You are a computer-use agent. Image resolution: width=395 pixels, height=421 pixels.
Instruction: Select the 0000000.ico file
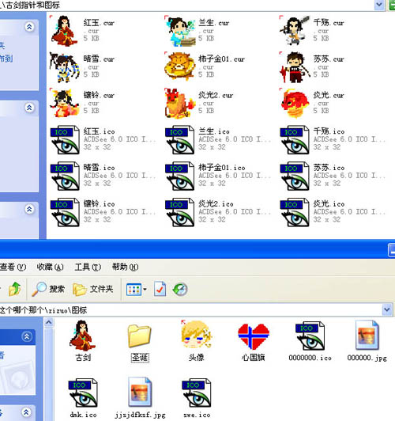(310, 341)
